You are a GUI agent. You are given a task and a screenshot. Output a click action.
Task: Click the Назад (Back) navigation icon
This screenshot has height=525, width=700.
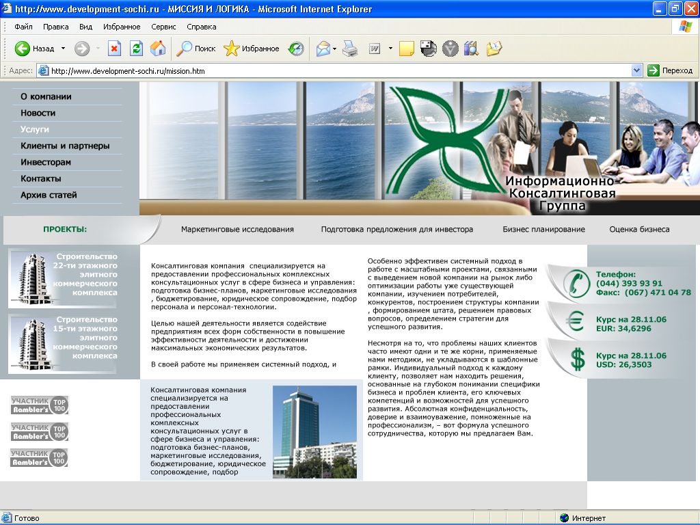coord(22,49)
